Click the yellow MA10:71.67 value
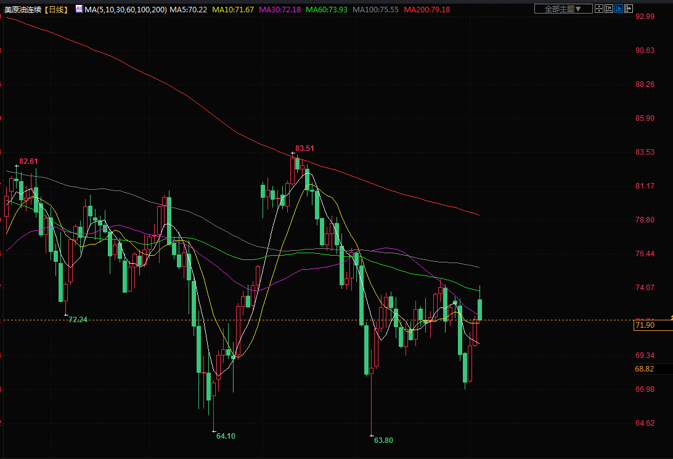673x459 pixels. coord(233,9)
